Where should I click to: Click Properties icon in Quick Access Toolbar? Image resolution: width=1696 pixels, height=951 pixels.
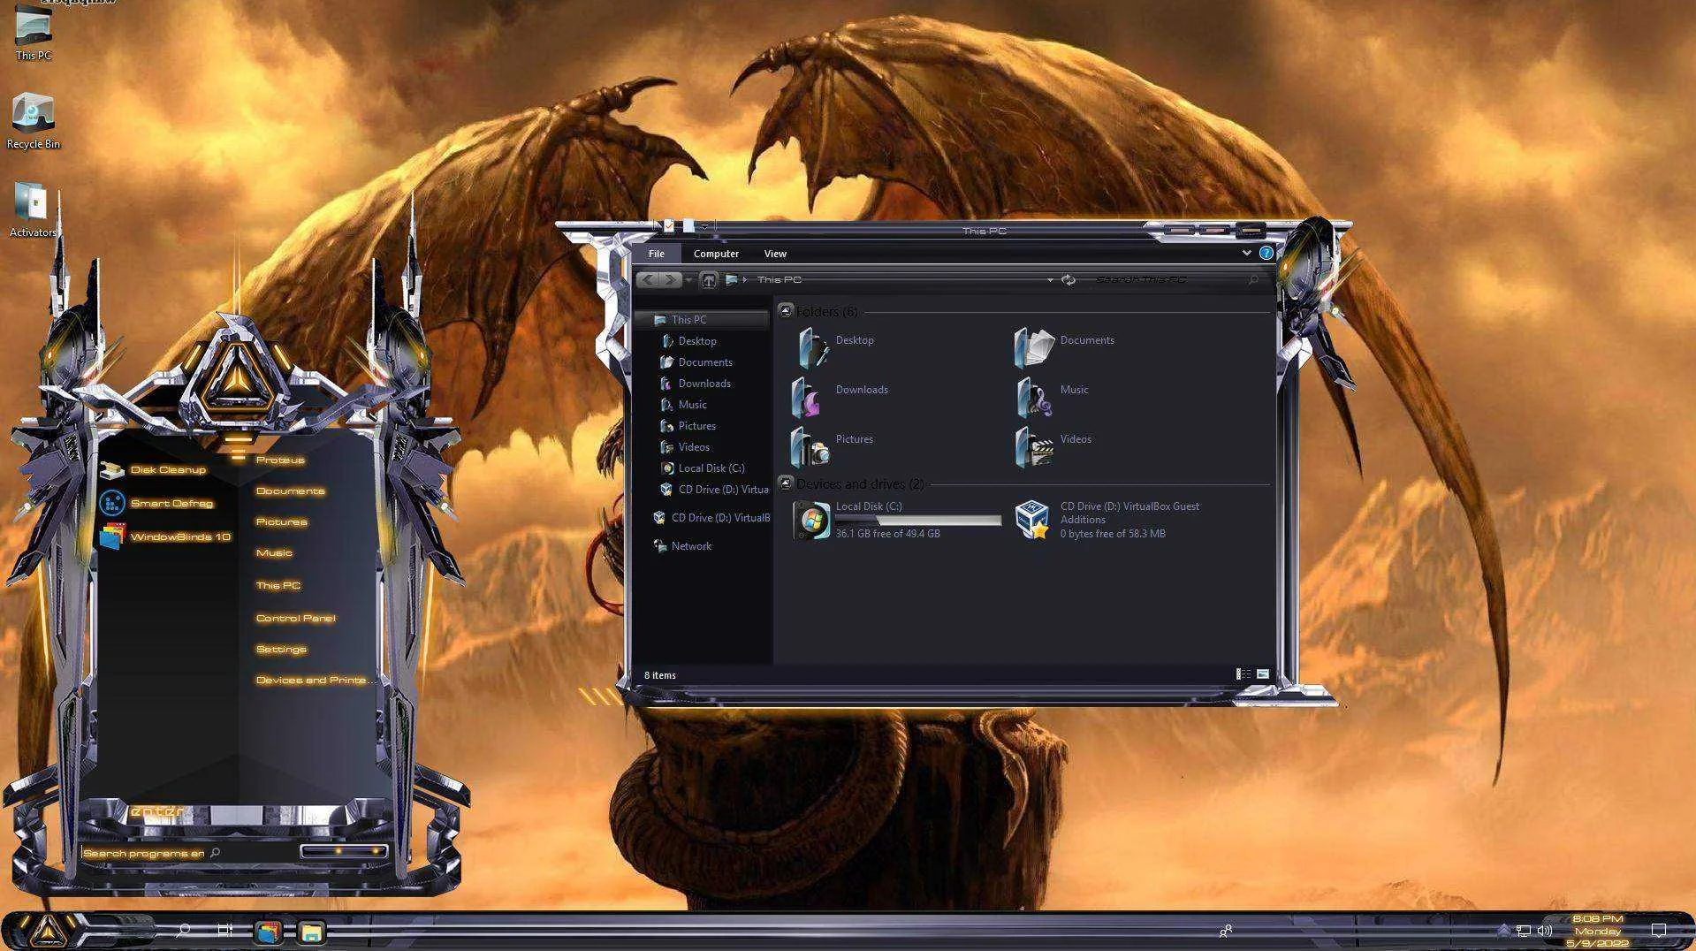point(669,226)
